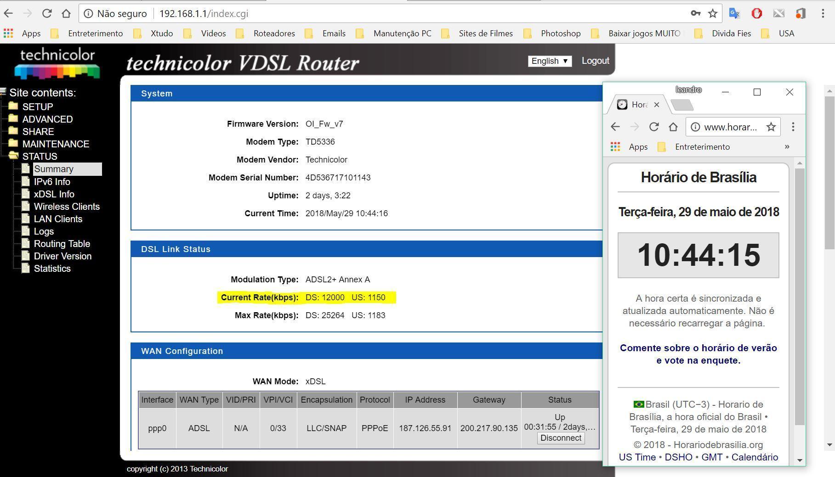The image size is (835, 477).
Task: Click the technicolor logo
Action: coord(57,63)
